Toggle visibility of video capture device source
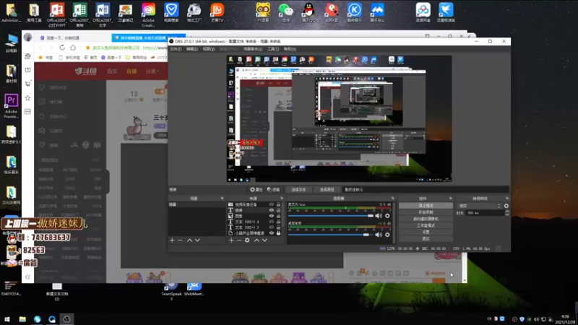This screenshot has height=325, width=578. (x=272, y=204)
